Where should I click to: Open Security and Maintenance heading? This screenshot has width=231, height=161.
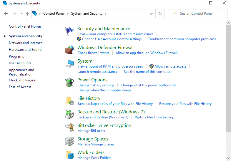[104, 29]
